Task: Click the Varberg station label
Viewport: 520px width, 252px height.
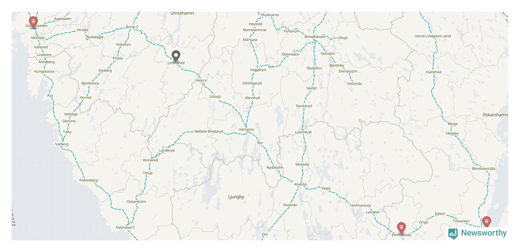Action: pos(62,144)
